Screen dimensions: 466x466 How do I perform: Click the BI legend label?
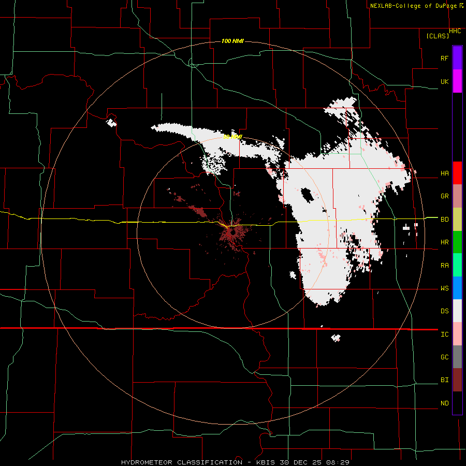[444, 380]
